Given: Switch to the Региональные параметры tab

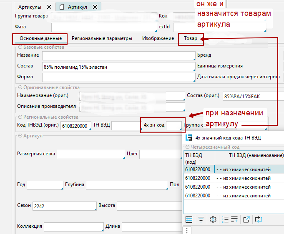Looking at the screenshot, I should (102, 38).
